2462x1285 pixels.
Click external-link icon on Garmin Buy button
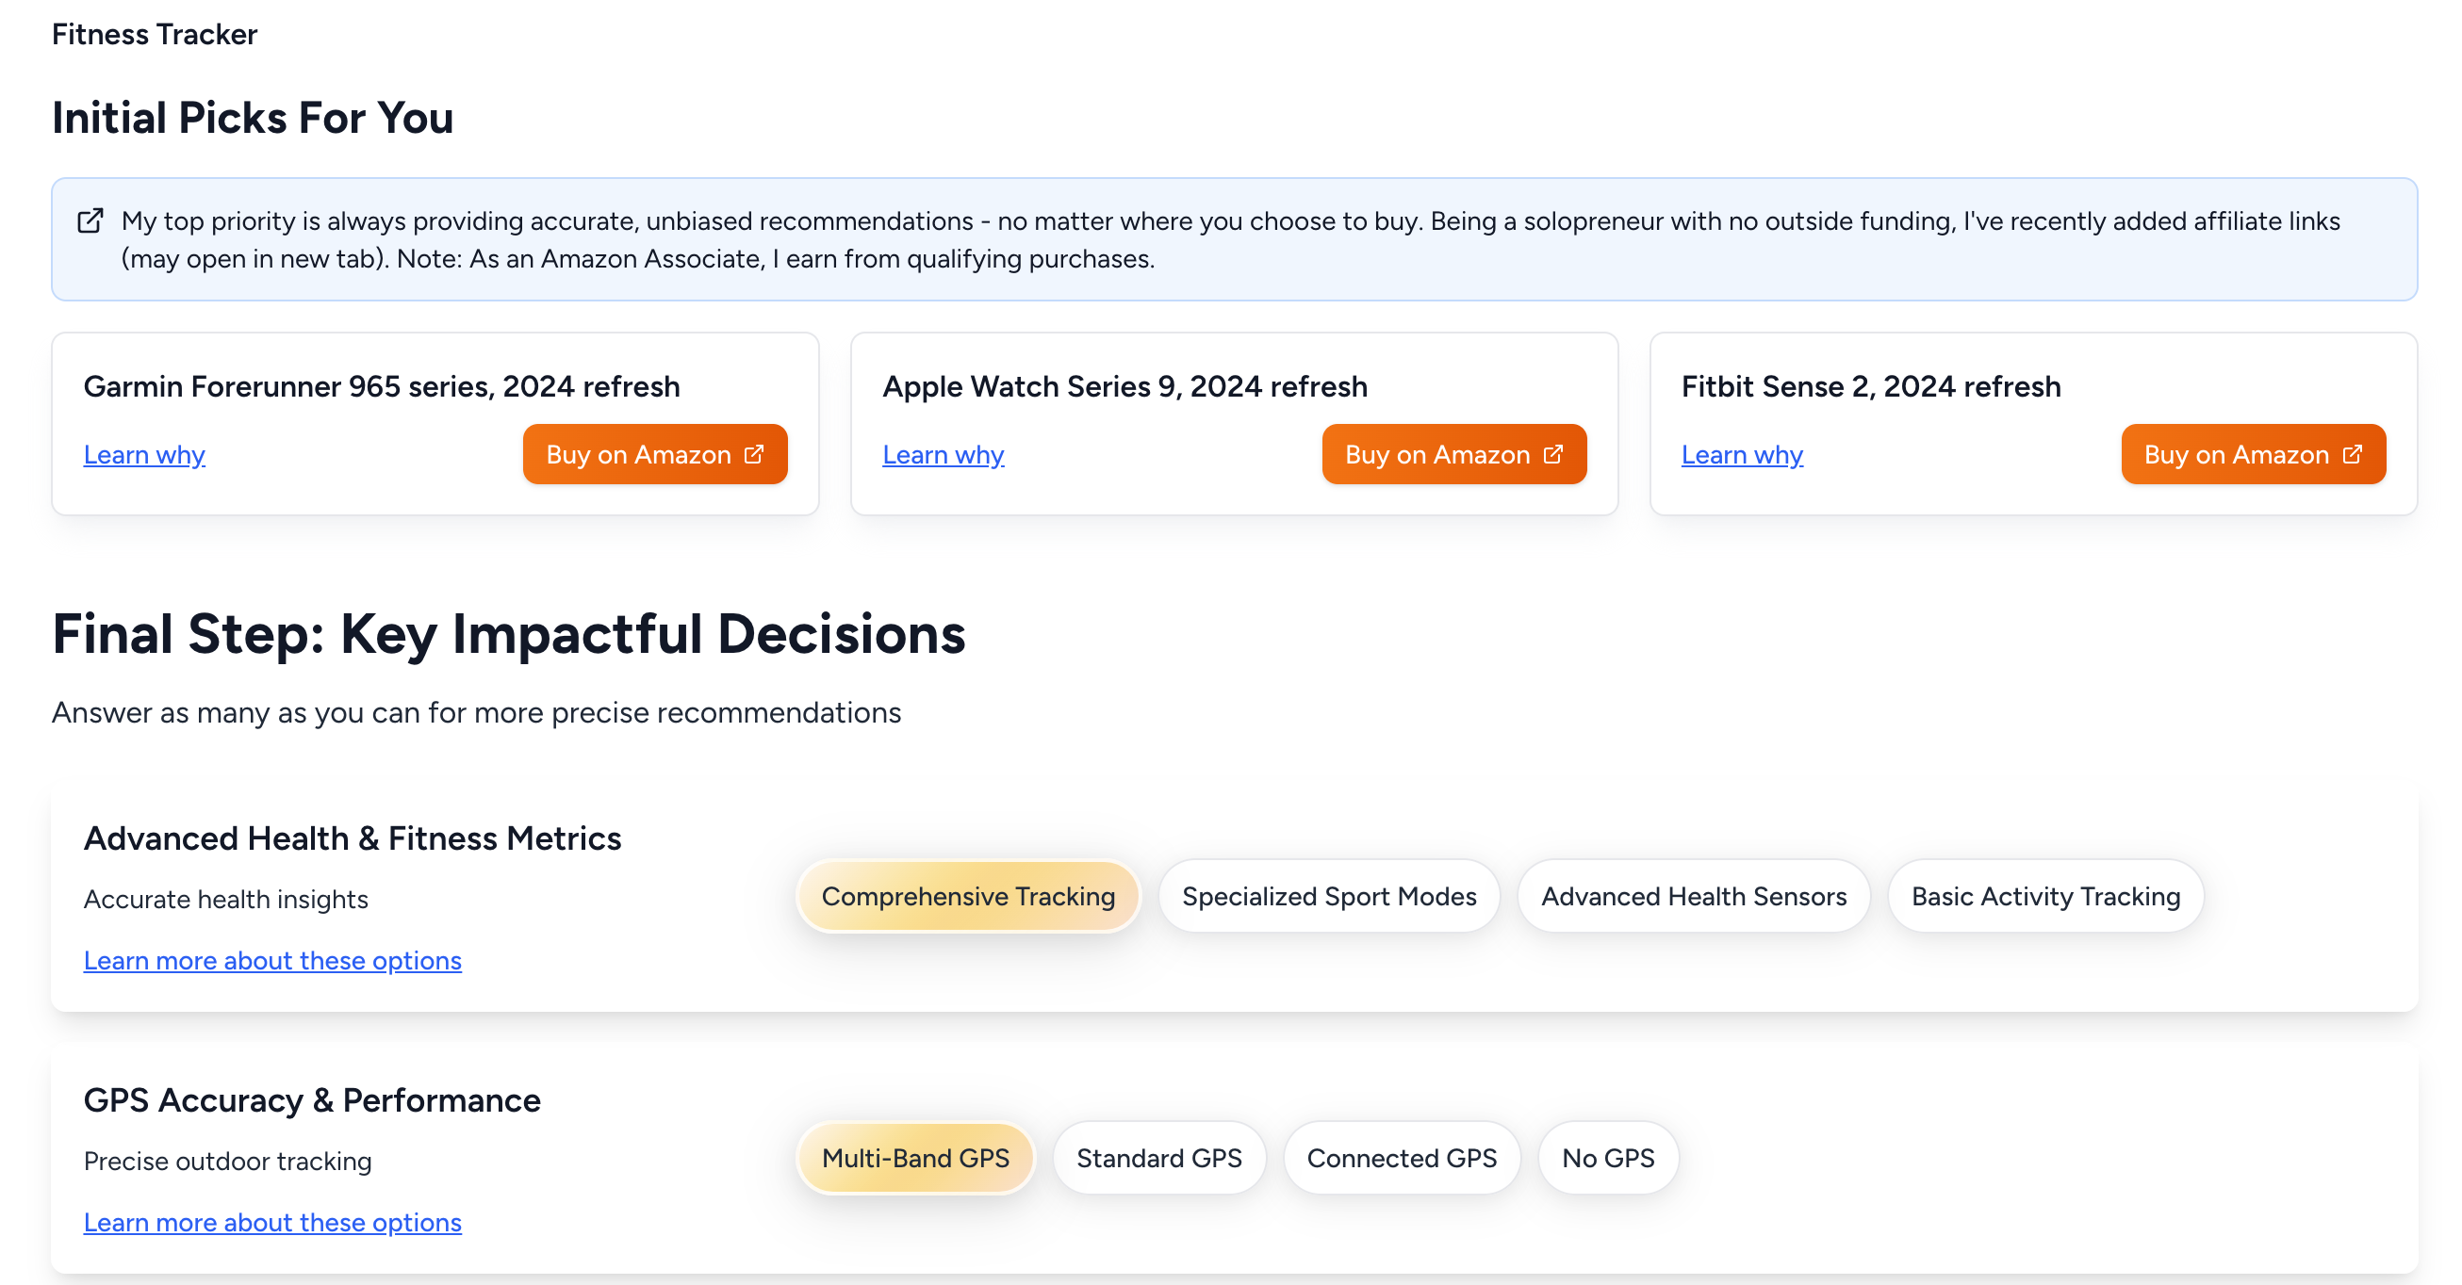click(754, 455)
